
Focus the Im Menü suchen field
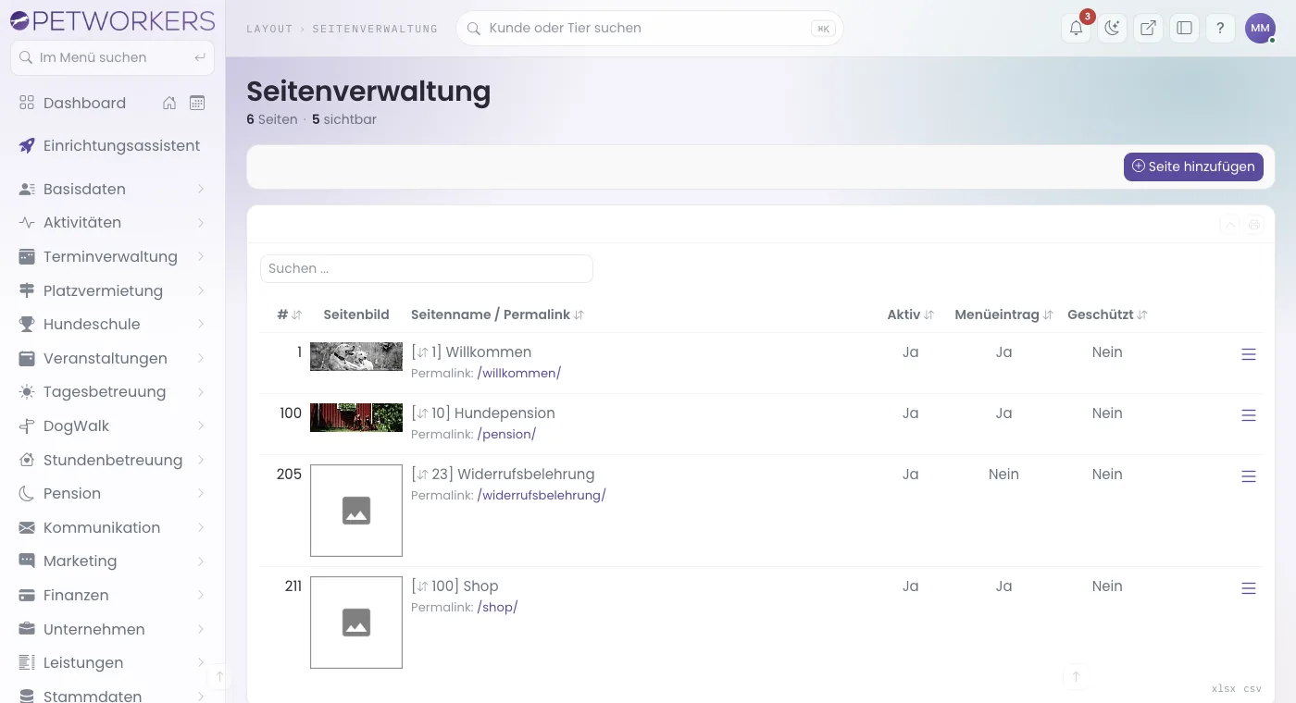[112, 57]
